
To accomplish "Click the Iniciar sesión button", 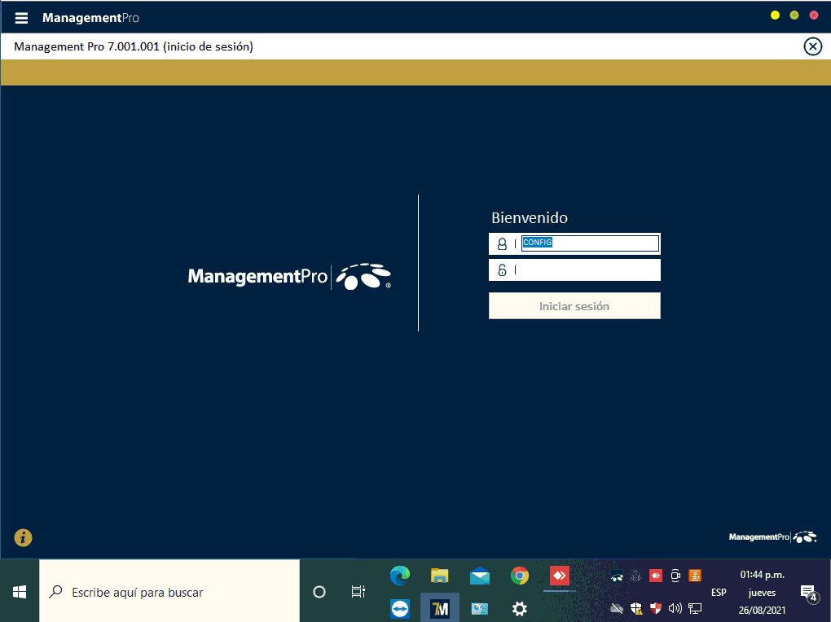I will [574, 306].
